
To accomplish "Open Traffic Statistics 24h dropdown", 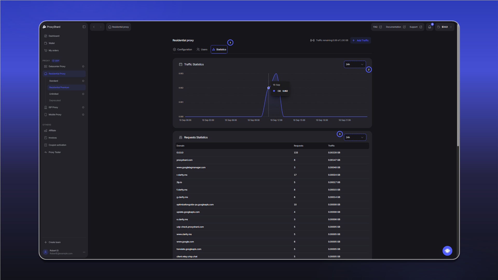I will (x=355, y=64).
